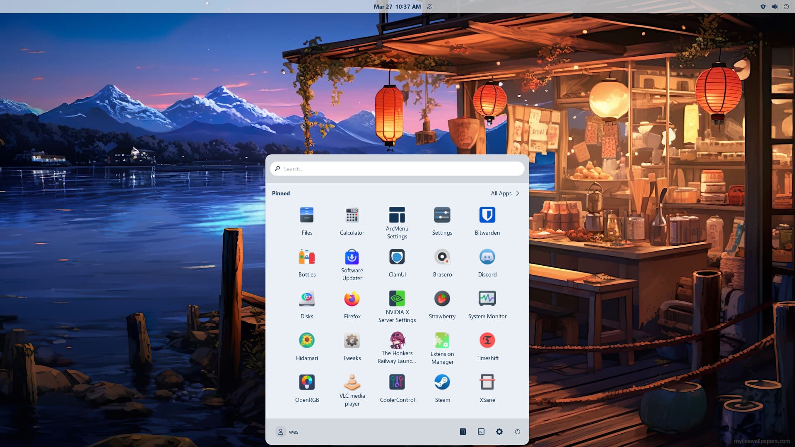Image resolution: width=795 pixels, height=447 pixels.
Task: Click the power button in the menu footer
Action: [x=517, y=432]
